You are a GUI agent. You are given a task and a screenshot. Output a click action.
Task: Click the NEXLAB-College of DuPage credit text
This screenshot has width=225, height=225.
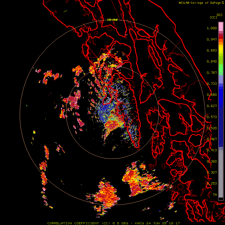(200, 3)
